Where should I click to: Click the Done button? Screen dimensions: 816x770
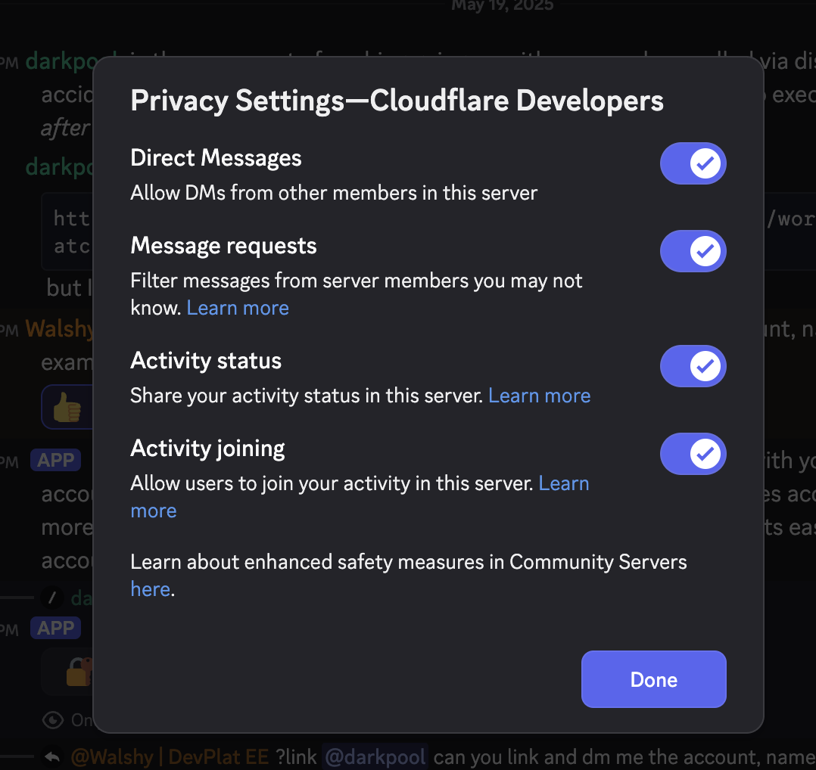[x=652, y=678]
